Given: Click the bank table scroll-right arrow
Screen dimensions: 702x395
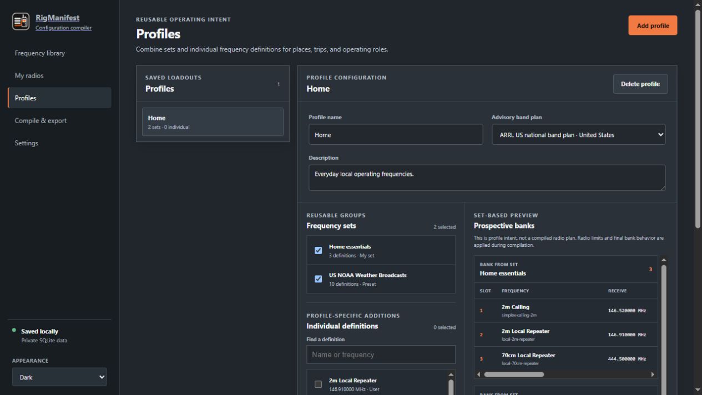Looking at the screenshot, I should [x=653, y=374].
